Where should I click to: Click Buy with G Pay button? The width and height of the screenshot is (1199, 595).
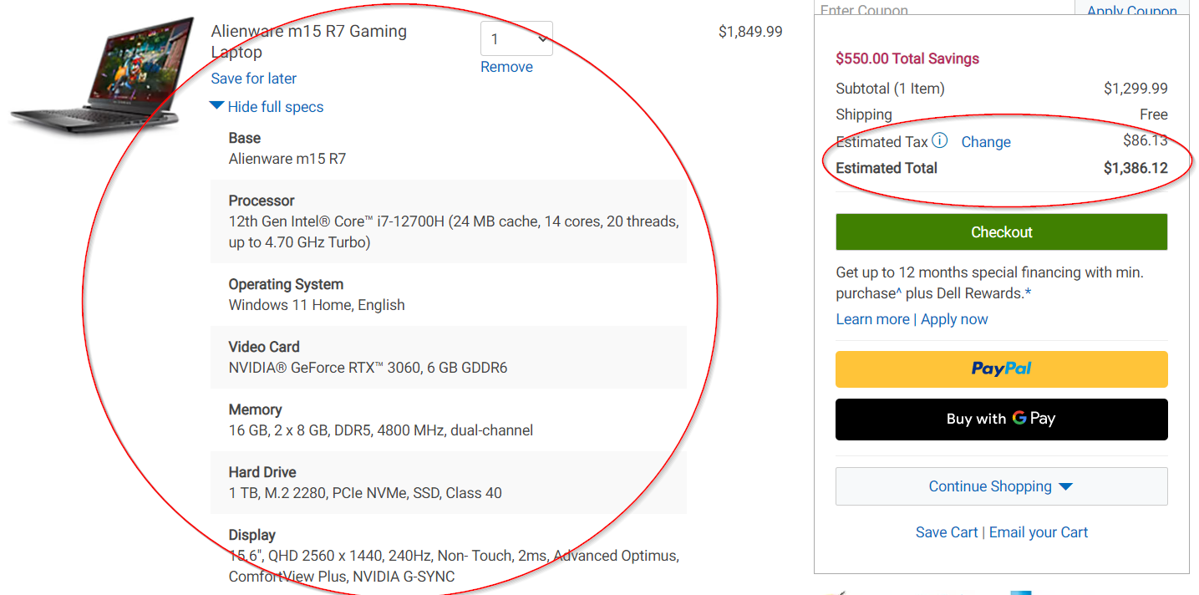(1001, 419)
